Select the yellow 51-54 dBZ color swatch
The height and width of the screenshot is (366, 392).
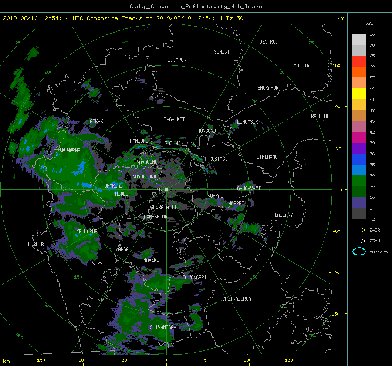click(359, 94)
